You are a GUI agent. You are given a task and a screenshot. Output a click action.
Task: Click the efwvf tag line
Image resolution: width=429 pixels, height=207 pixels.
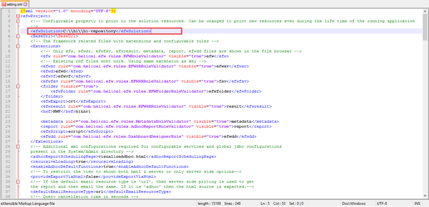(66, 76)
